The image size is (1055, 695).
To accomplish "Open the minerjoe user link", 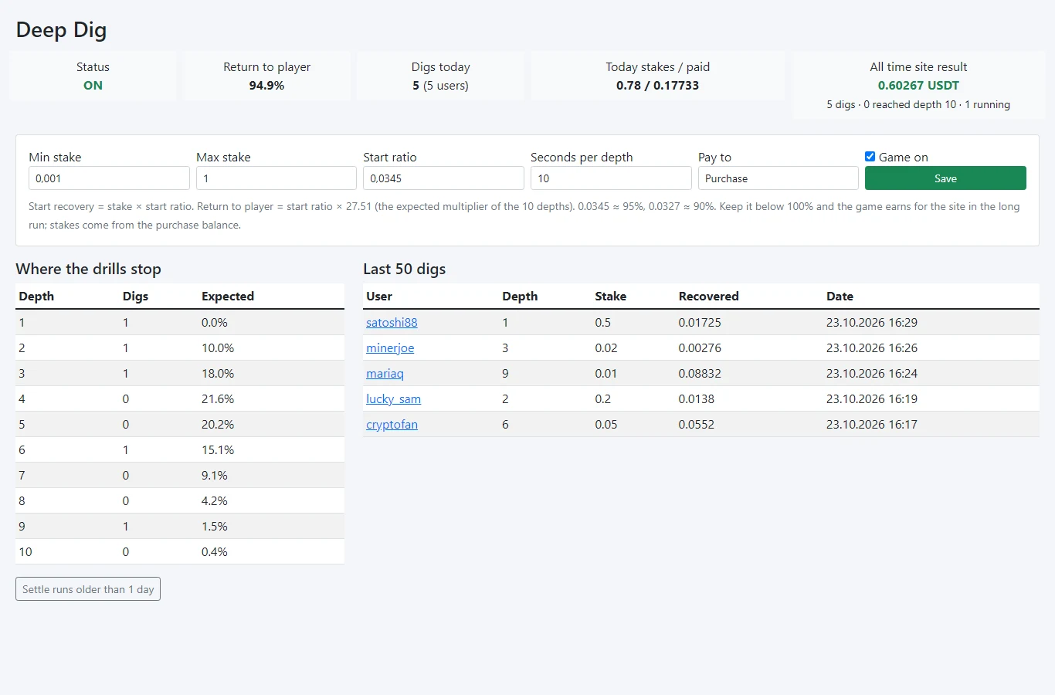I will [390, 347].
